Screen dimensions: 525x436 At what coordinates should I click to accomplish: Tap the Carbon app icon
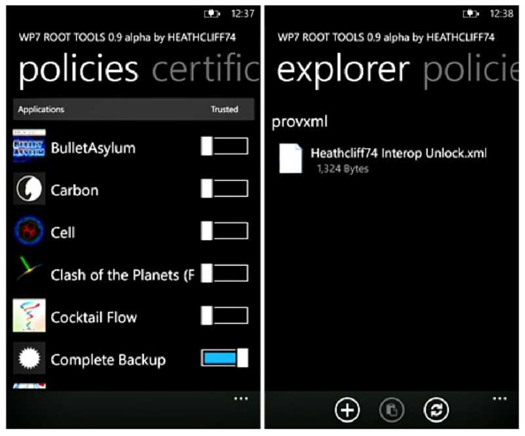[x=29, y=189]
